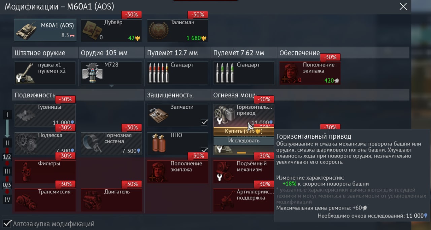Open the M728 105 mm gun ammunition
The width and height of the screenshot is (431, 230).
[111, 73]
